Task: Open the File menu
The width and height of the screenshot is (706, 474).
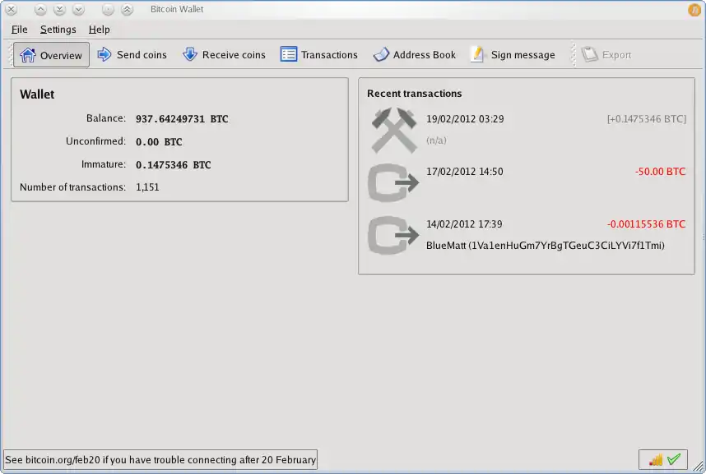Action: click(x=20, y=30)
